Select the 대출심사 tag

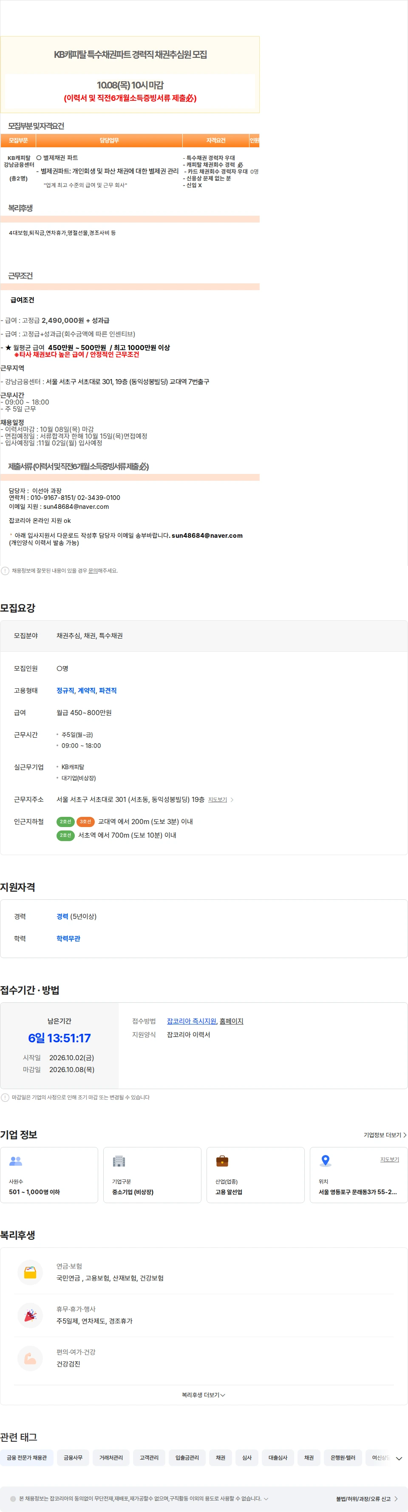[278, 1458]
